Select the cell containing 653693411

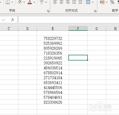[x=53, y=82]
